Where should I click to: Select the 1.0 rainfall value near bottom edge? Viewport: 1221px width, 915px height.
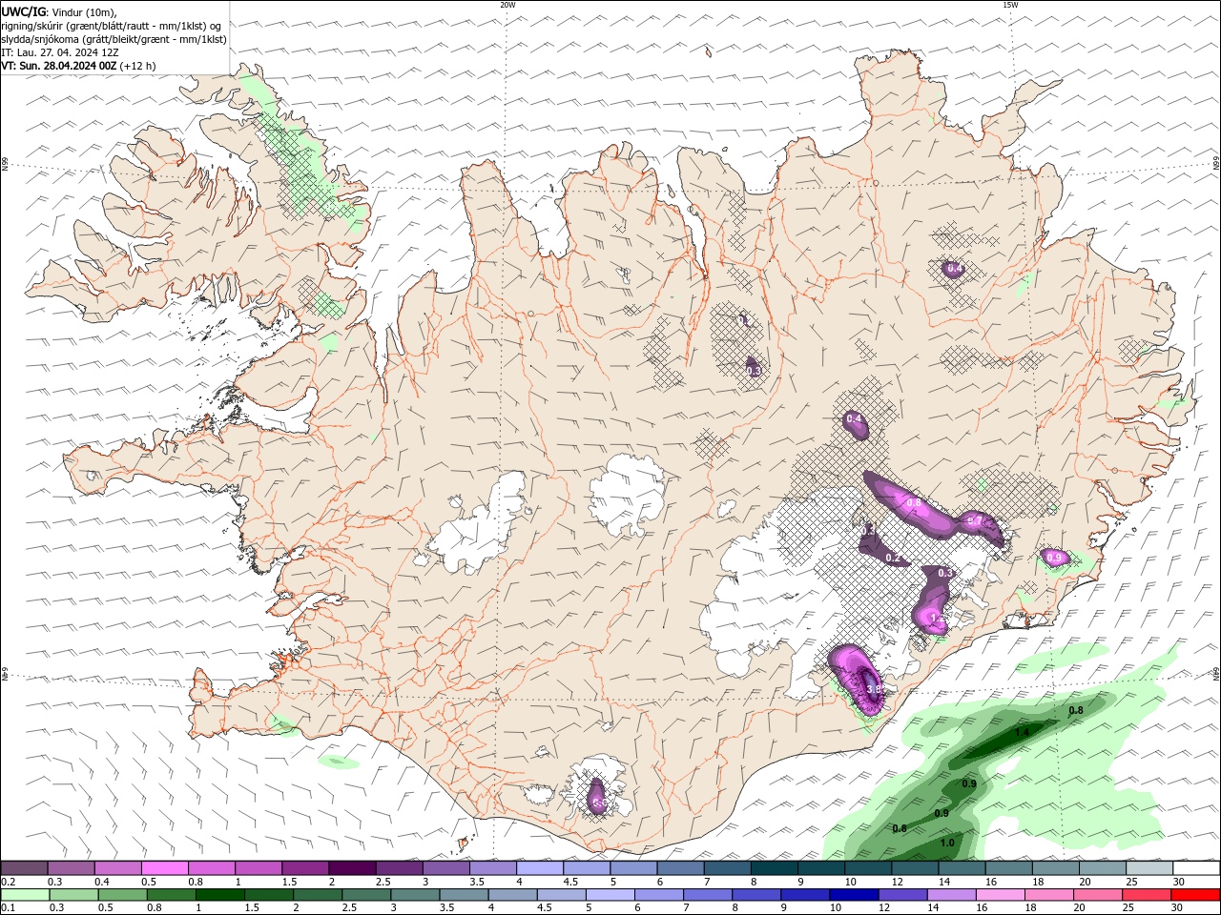[947, 843]
